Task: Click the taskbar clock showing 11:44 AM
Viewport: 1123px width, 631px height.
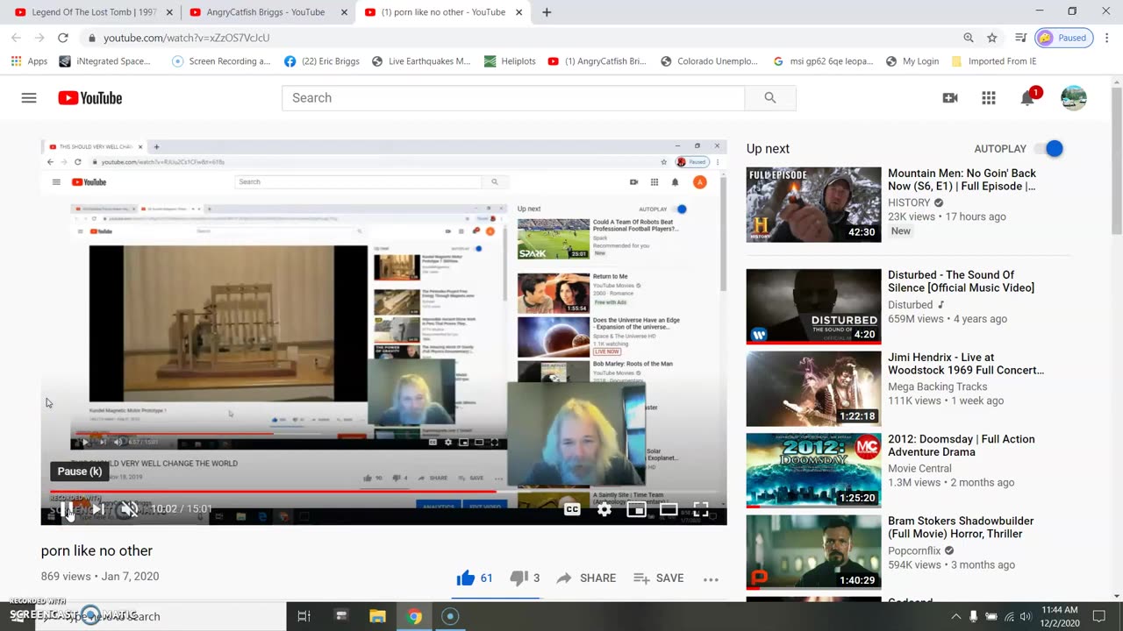Action: coord(1061,616)
